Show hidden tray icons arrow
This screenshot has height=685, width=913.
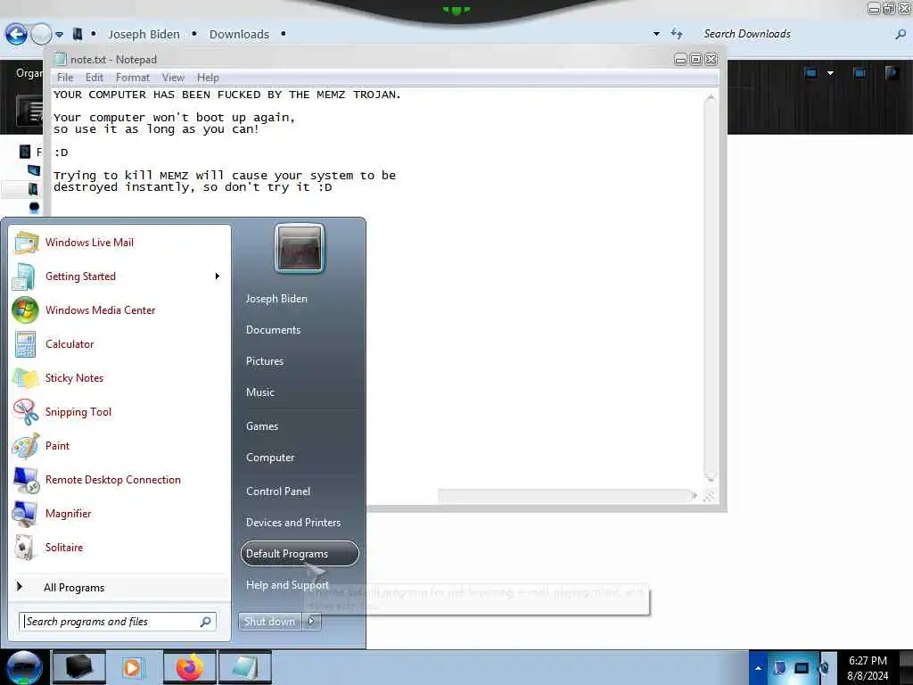(758, 668)
